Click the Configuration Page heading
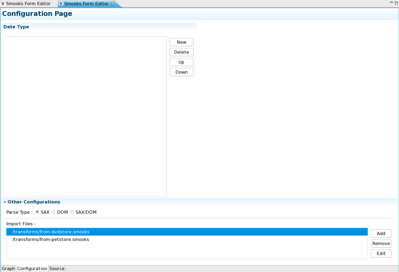 pos(37,13)
